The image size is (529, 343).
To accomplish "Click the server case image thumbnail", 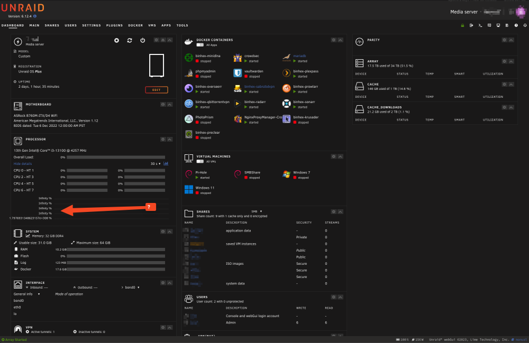I will click(157, 66).
